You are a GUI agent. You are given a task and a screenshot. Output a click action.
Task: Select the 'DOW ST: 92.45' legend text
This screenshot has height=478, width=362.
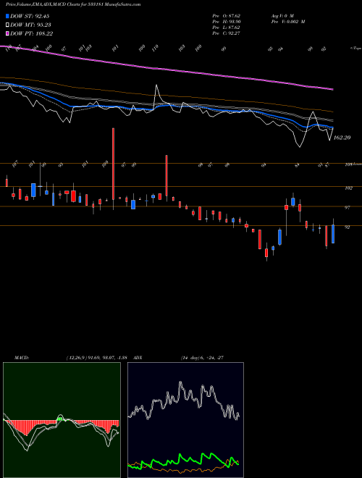coord(30,16)
